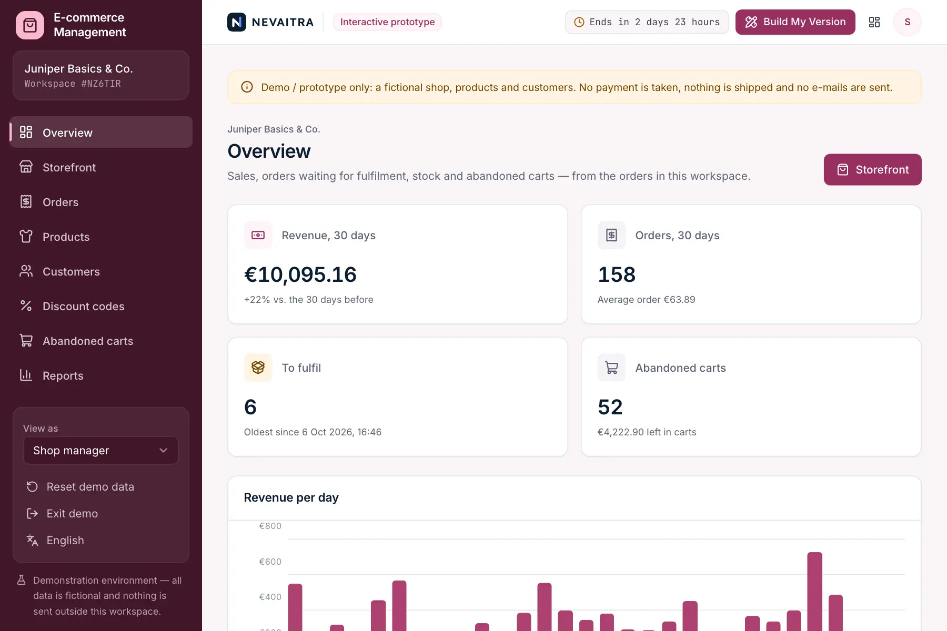Open Products in sidebar navigation
The width and height of the screenshot is (947, 631).
pos(101,237)
